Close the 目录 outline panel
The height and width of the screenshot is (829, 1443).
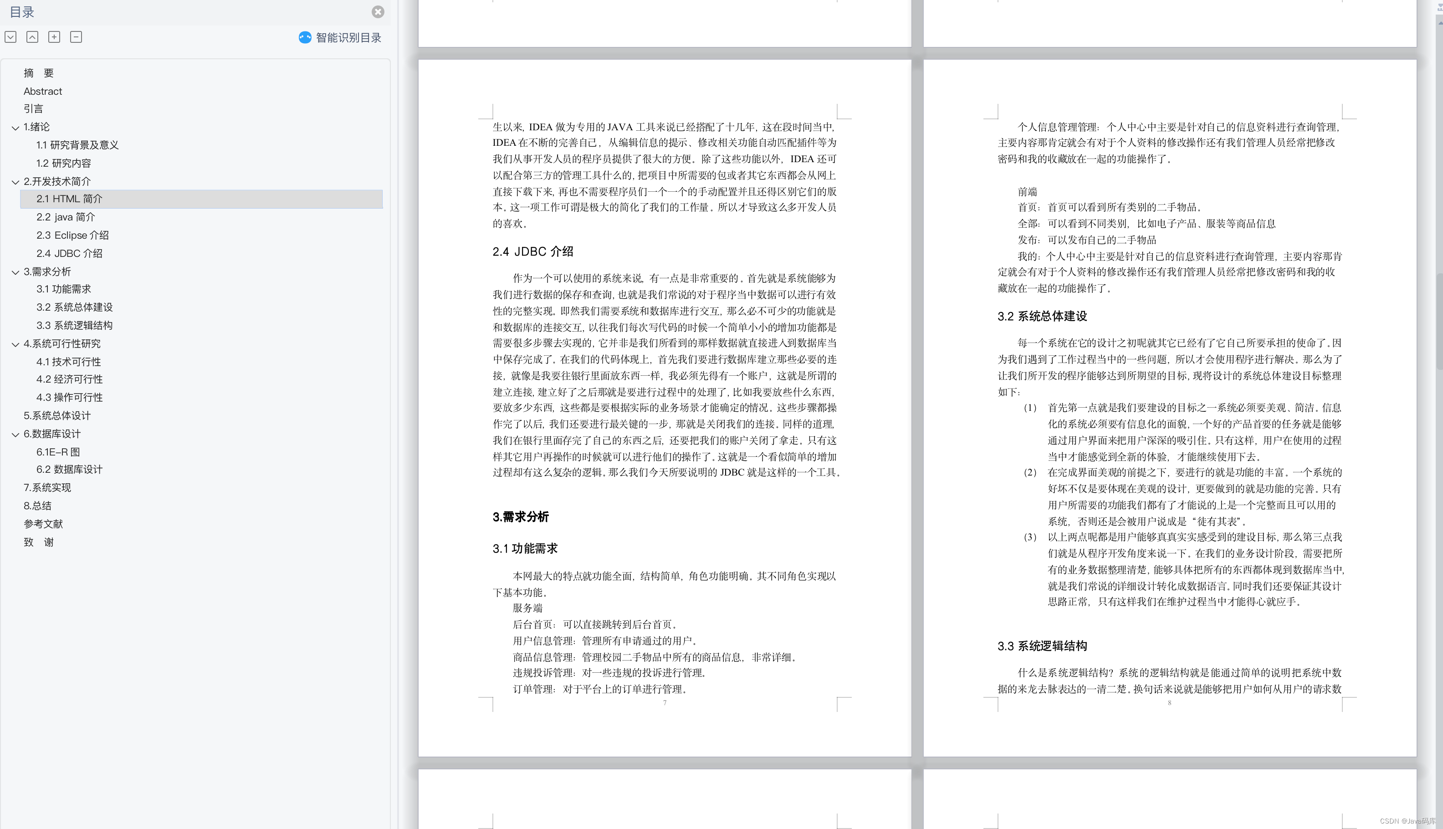[x=378, y=12]
